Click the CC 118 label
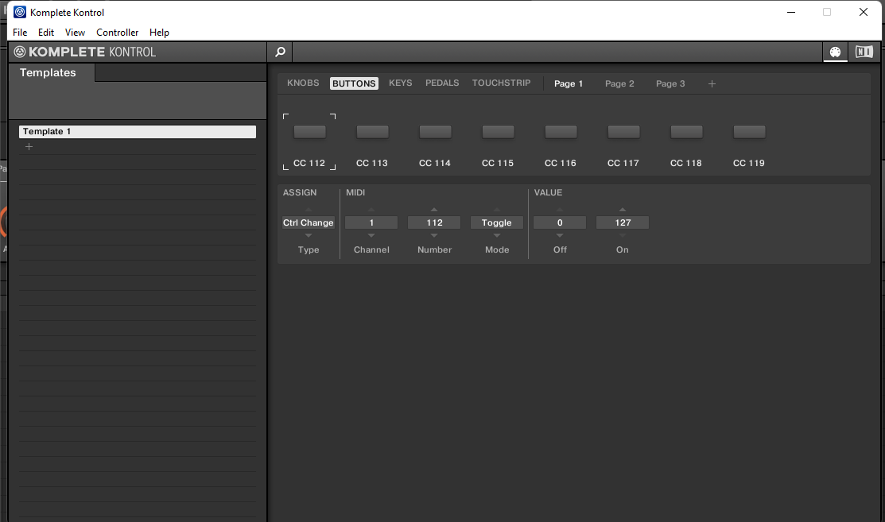 pyautogui.click(x=685, y=163)
